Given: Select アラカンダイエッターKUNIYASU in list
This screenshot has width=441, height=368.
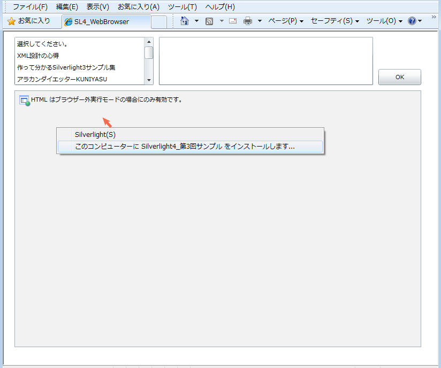Looking at the screenshot, I should [80, 79].
